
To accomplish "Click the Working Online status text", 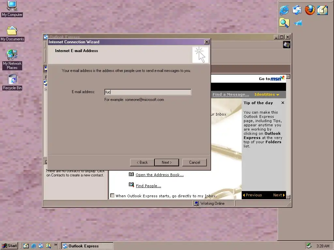I will click(x=212, y=203).
